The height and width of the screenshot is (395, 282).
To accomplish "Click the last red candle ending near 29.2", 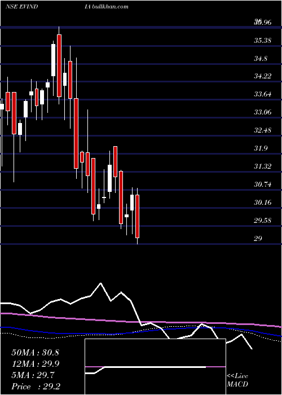I will 137,216.
